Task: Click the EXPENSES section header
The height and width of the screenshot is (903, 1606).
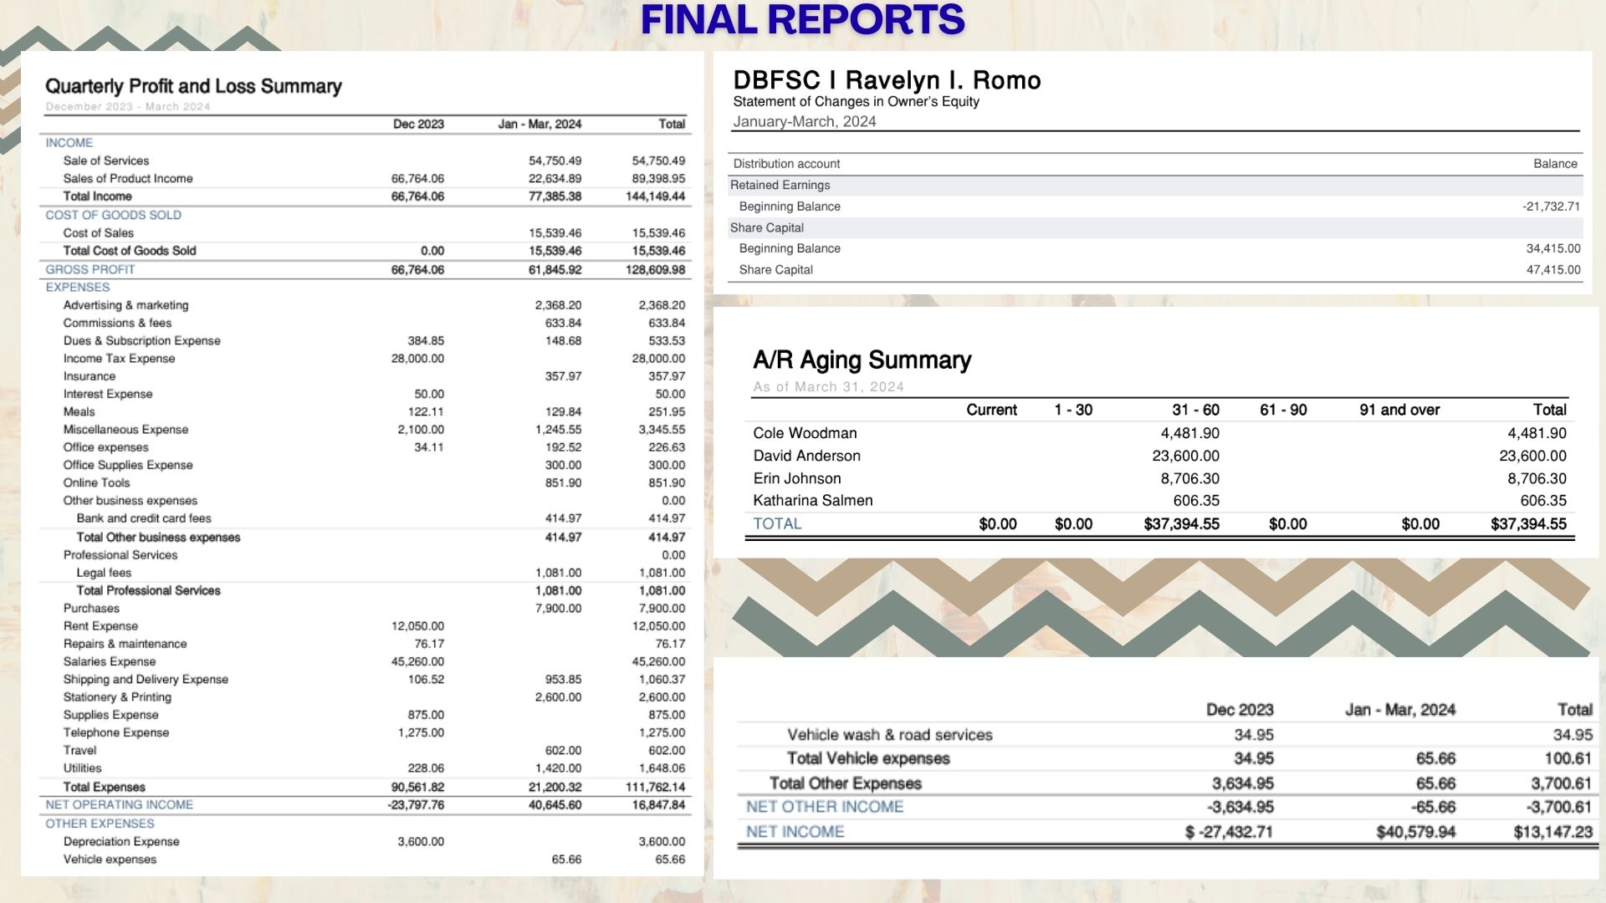Action: [x=78, y=287]
